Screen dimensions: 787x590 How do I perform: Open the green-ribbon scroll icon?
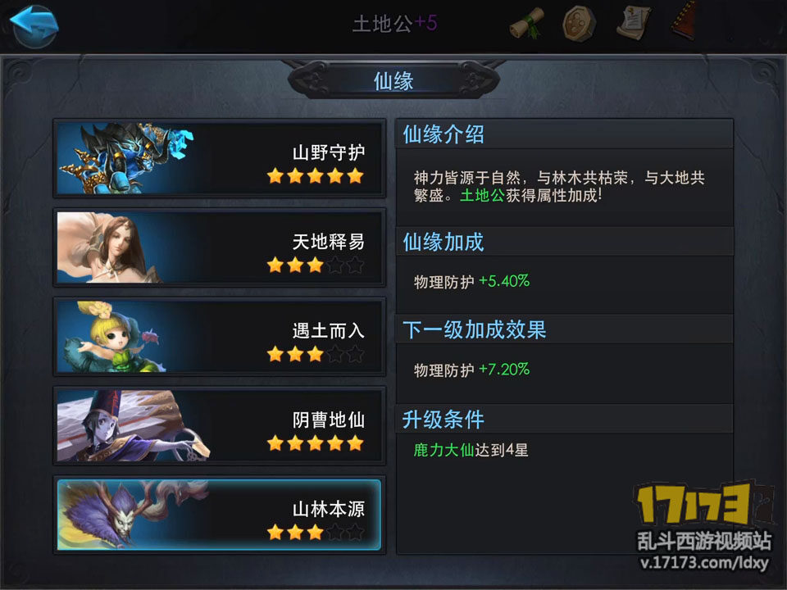click(x=527, y=23)
